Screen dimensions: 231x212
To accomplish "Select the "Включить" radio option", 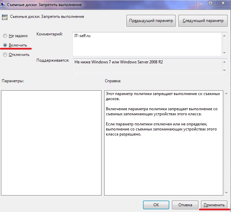I will point(15,45).
